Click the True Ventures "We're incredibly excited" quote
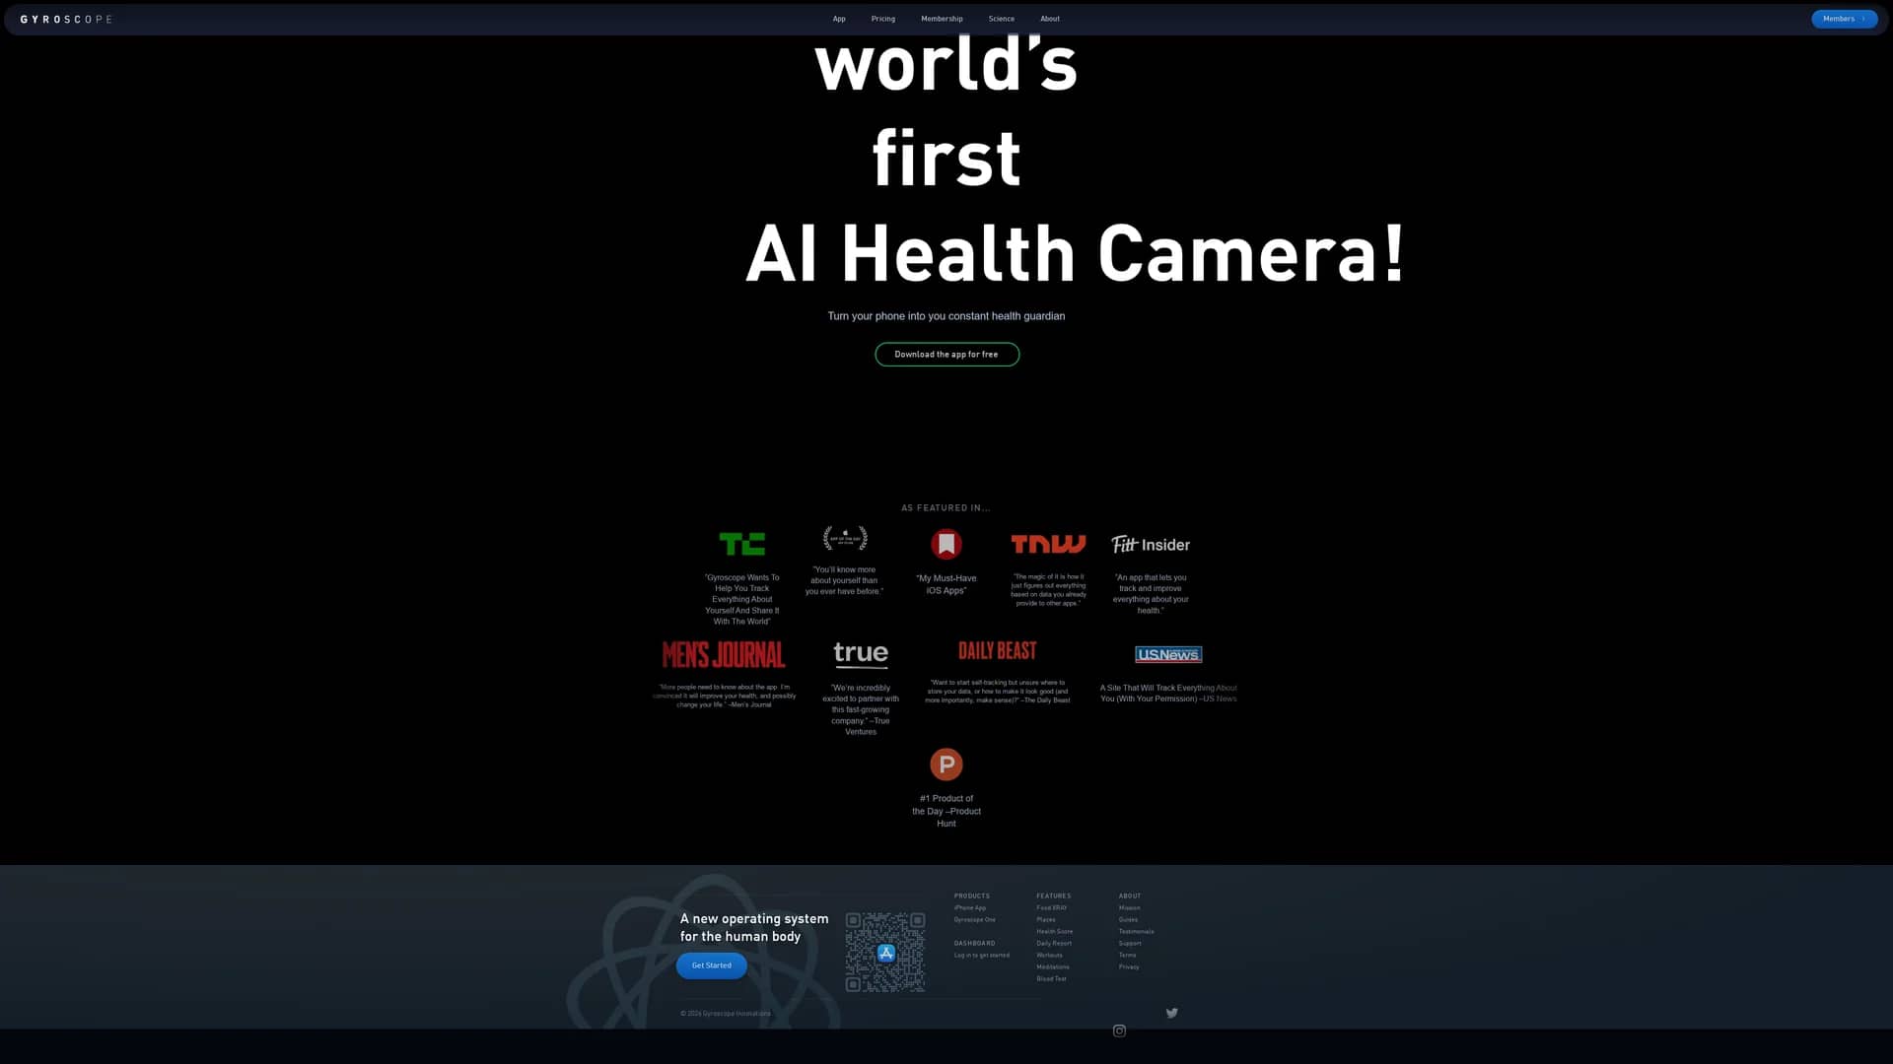 coord(861,709)
